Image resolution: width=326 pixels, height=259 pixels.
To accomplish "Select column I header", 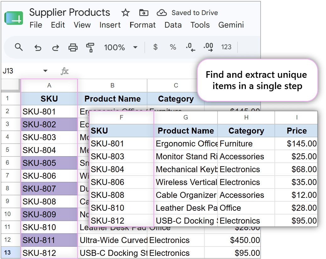I will pos(297,118).
